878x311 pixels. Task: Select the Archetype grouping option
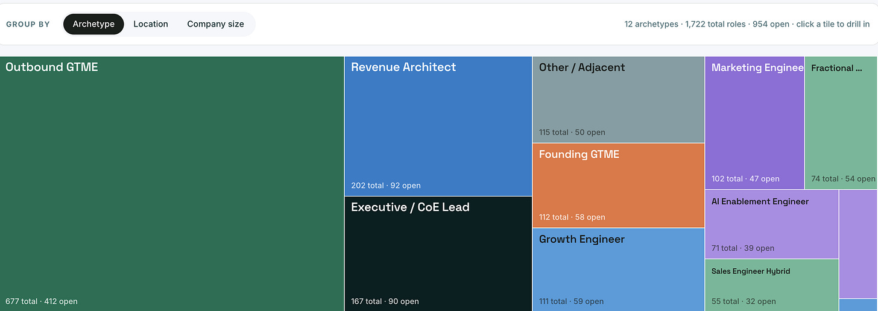pyautogui.click(x=93, y=24)
